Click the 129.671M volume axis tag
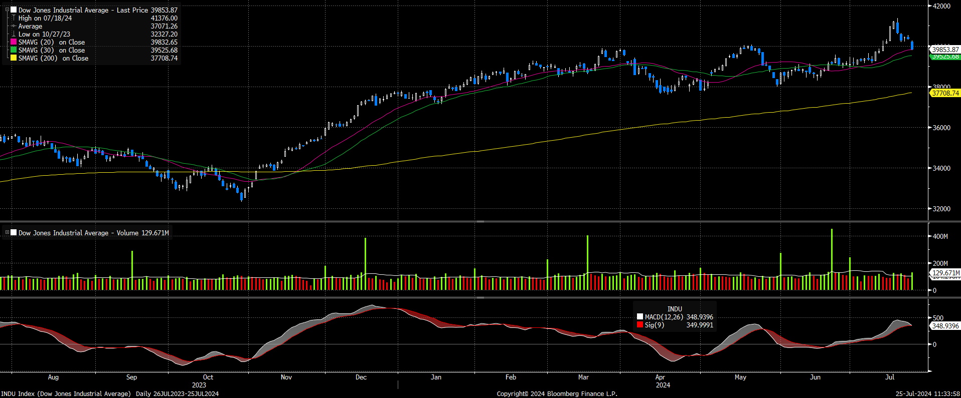The height and width of the screenshot is (398, 961). point(945,273)
